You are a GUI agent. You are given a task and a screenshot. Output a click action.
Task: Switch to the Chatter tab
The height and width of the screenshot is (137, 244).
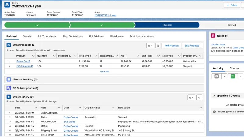pos(234,68)
